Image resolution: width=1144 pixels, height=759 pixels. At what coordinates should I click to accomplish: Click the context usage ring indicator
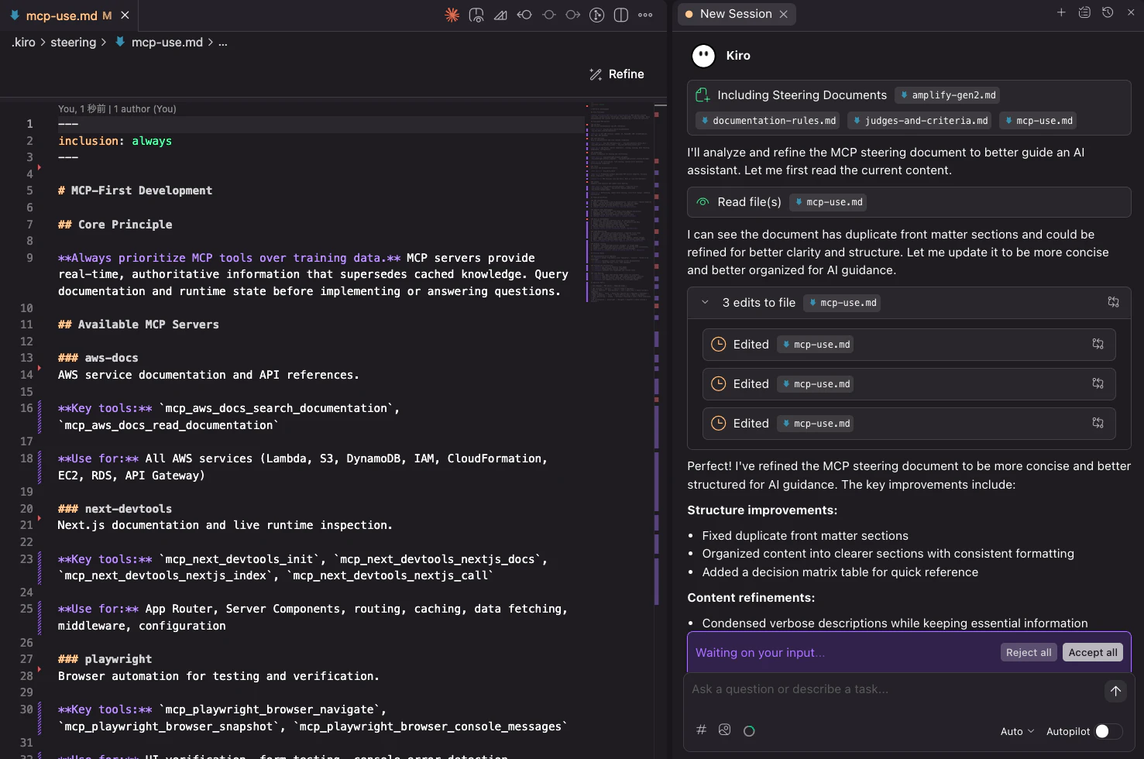pos(749,730)
